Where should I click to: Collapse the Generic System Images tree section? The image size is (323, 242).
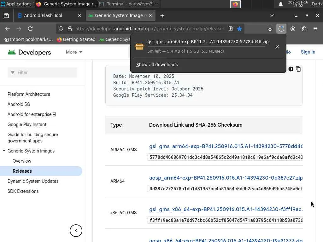[4, 151]
